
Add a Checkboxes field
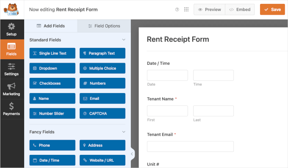tap(53, 83)
